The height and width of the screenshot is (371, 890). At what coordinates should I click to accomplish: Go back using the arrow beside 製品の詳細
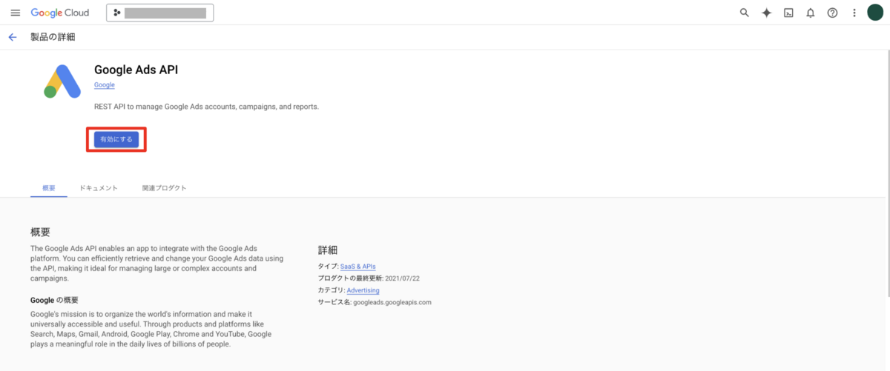pos(13,37)
